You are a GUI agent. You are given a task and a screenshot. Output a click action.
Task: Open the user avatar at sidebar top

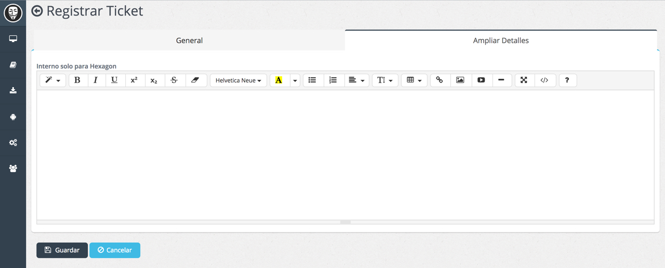point(13,13)
